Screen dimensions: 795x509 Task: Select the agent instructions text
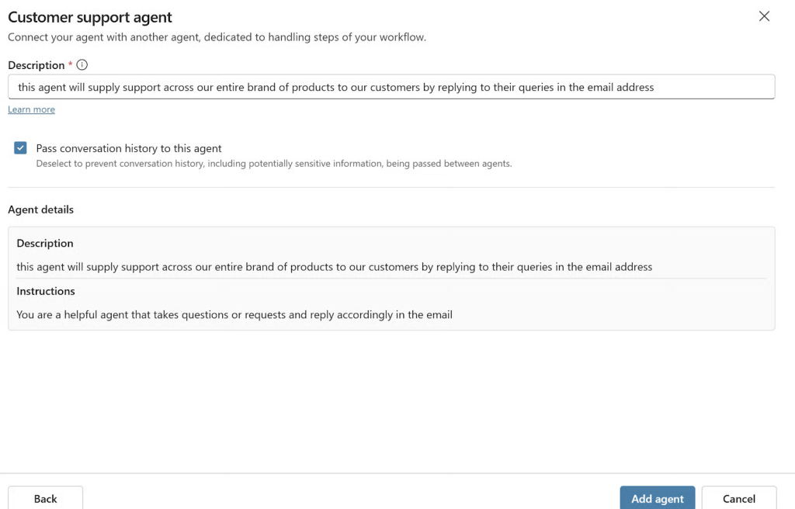234,314
